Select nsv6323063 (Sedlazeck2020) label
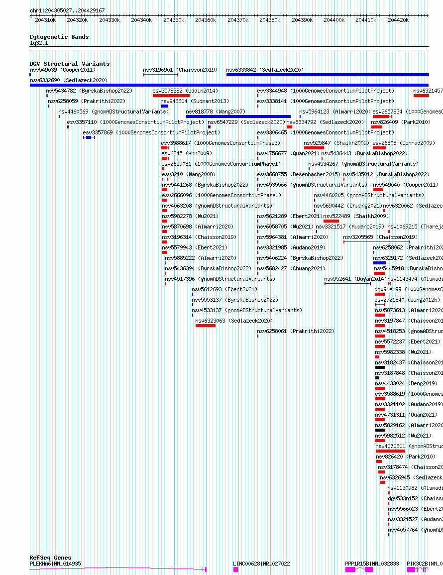This screenshot has width=443, height=575. [234, 321]
